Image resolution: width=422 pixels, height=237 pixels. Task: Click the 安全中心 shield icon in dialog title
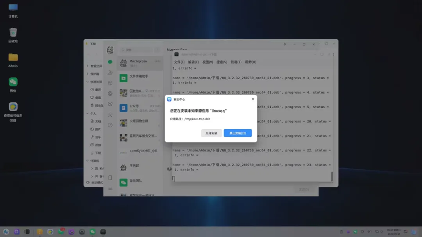[x=169, y=99]
